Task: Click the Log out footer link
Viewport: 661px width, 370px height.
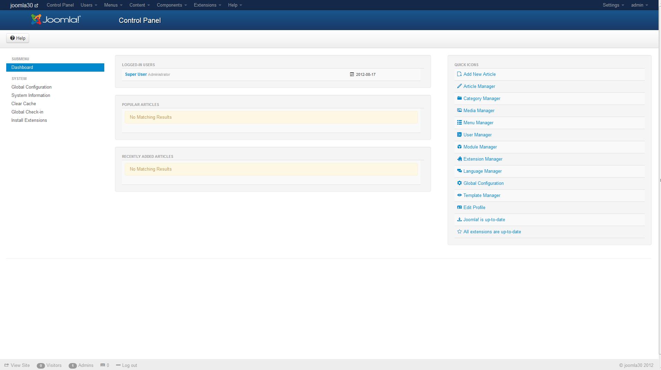Action: [130, 365]
